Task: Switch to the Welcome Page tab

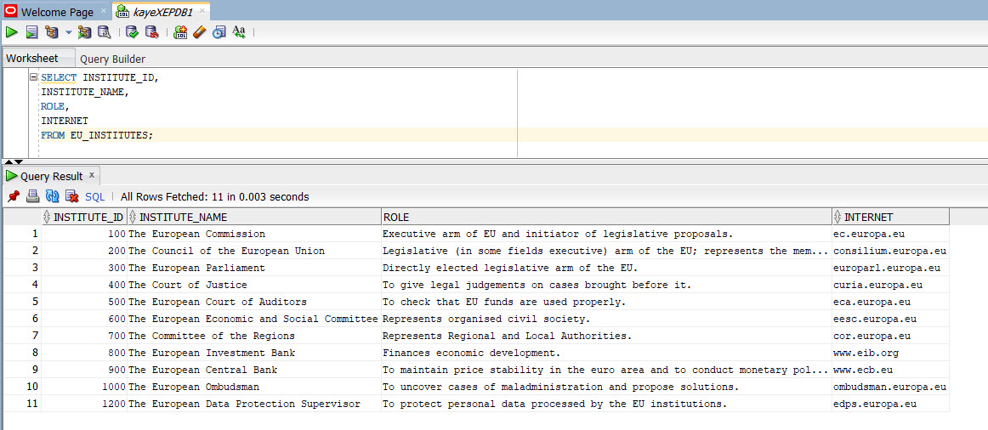Action: (x=57, y=12)
